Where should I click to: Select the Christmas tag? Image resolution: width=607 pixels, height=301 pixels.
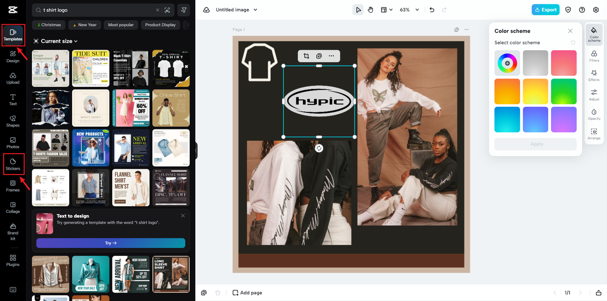coord(48,25)
